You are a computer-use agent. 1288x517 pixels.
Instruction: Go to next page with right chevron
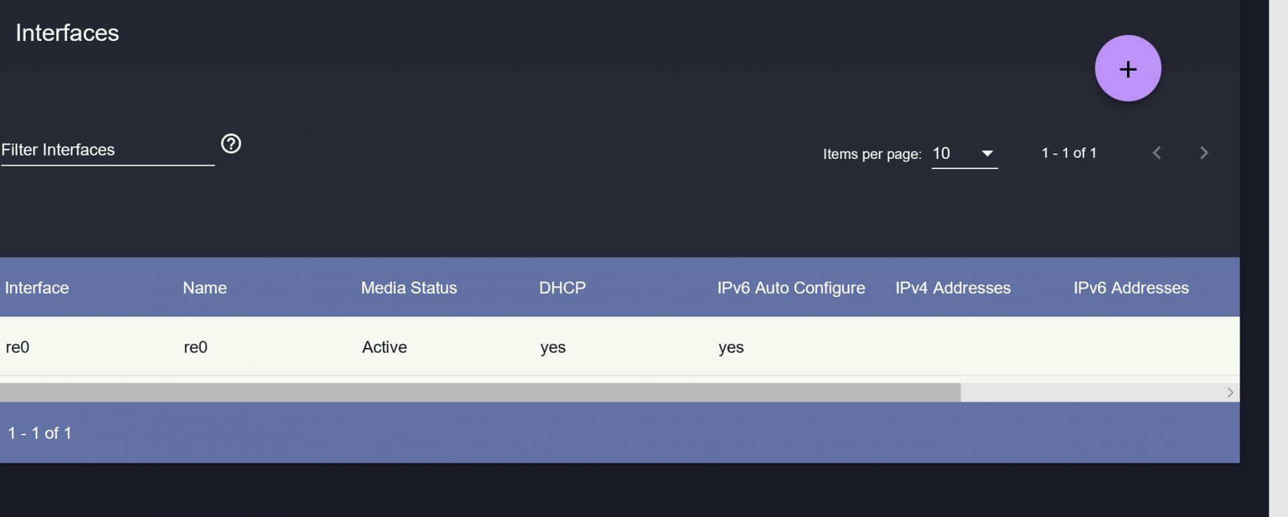1204,153
